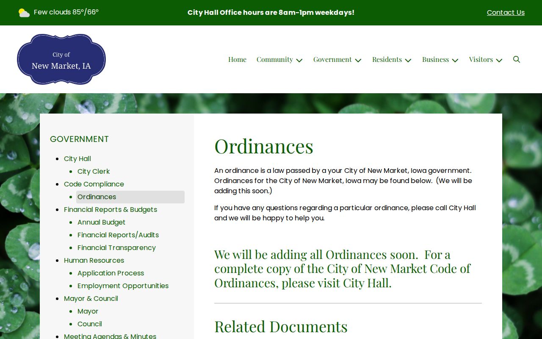Open Financial Transparency sidebar link
This screenshot has width=542, height=339.
pyautogui.click(x=116, y=247)
